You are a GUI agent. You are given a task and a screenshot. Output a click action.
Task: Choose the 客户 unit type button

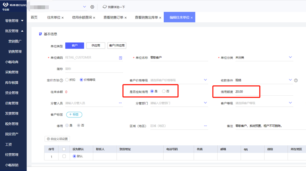[75, 46]
